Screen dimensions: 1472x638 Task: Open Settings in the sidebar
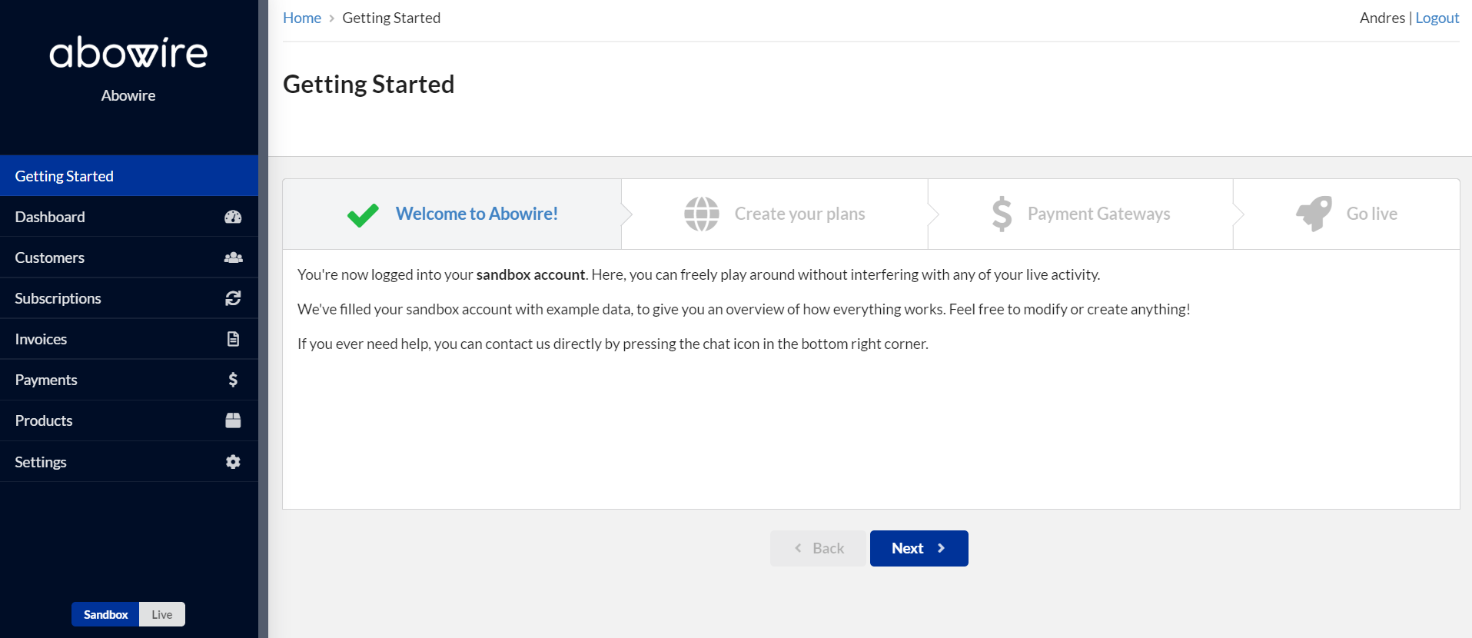(129, 462)
